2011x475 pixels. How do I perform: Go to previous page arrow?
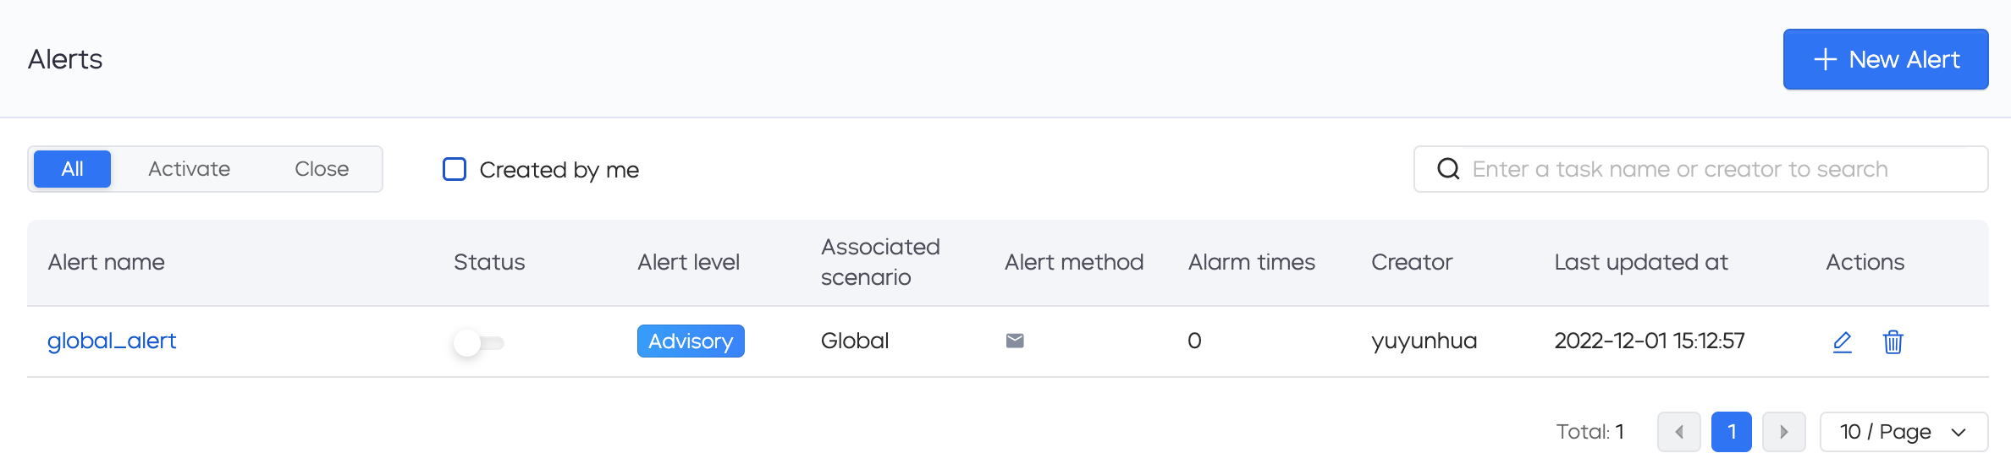coord(1678,432)
